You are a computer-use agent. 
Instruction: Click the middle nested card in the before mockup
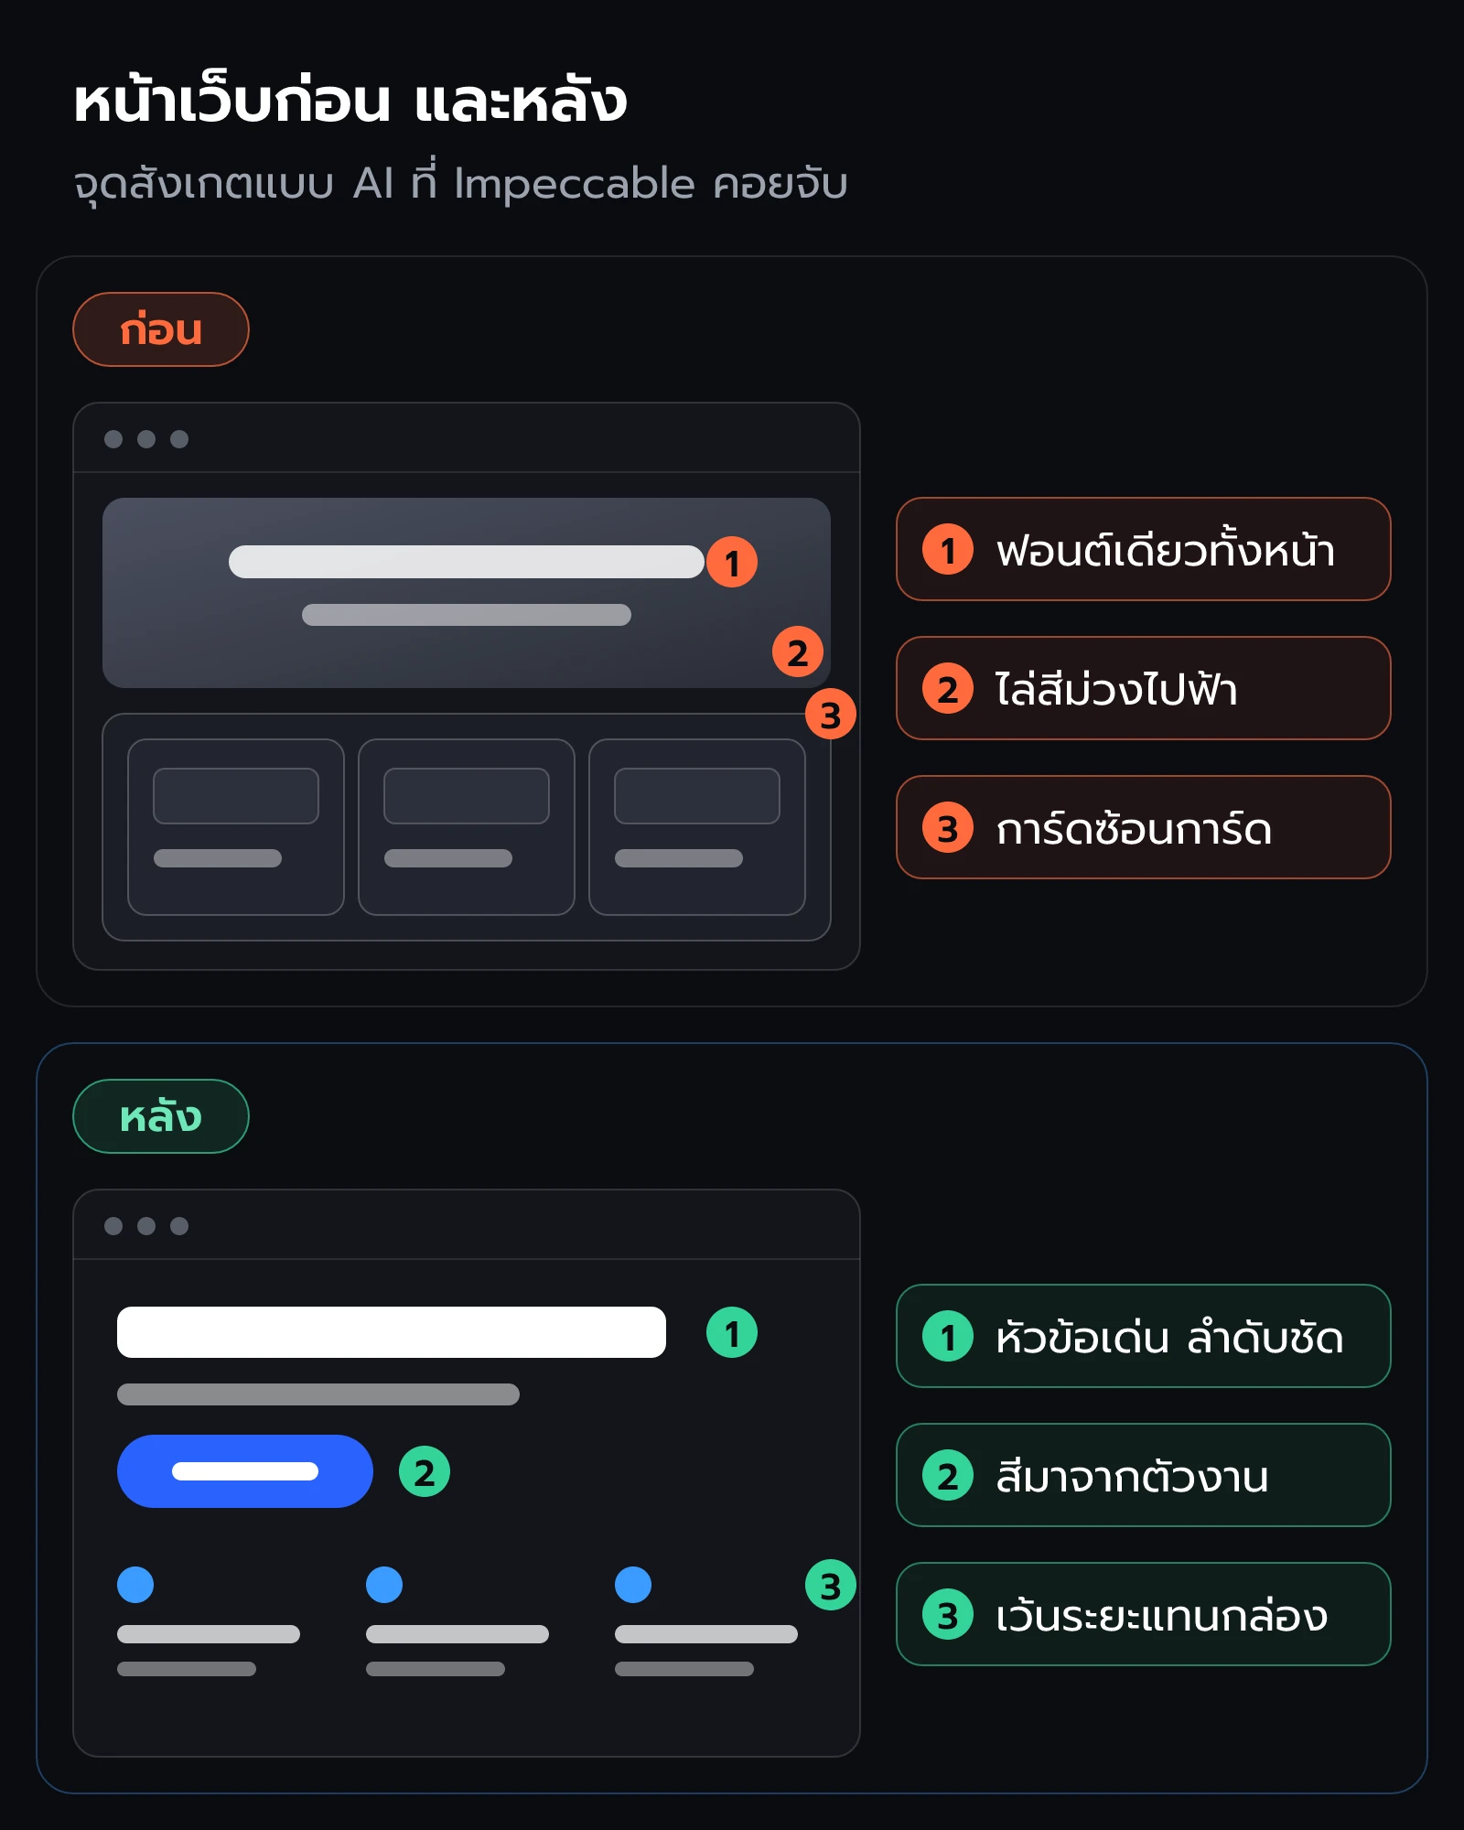point(467,827)
